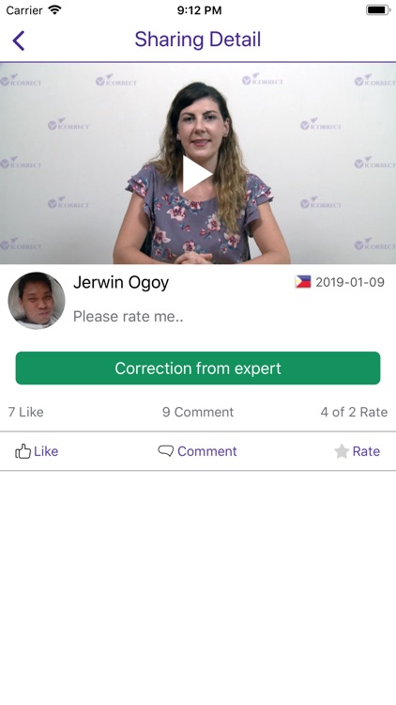
Task: Tap the Wi-Fi signal icon
Action: tap(54, 10)
